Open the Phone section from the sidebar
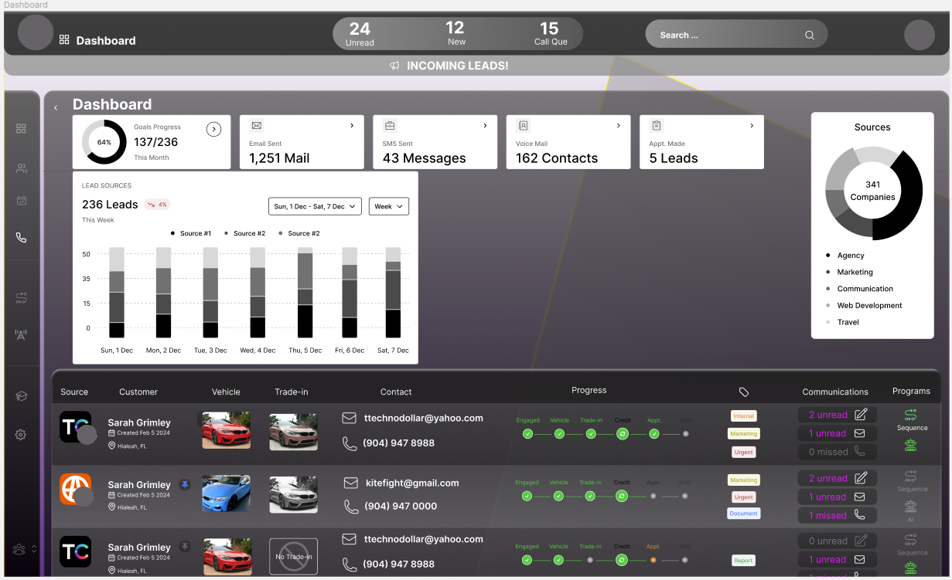Image resolution: width=952 pixels, height=580 pixels. click(x=21, y=238)
